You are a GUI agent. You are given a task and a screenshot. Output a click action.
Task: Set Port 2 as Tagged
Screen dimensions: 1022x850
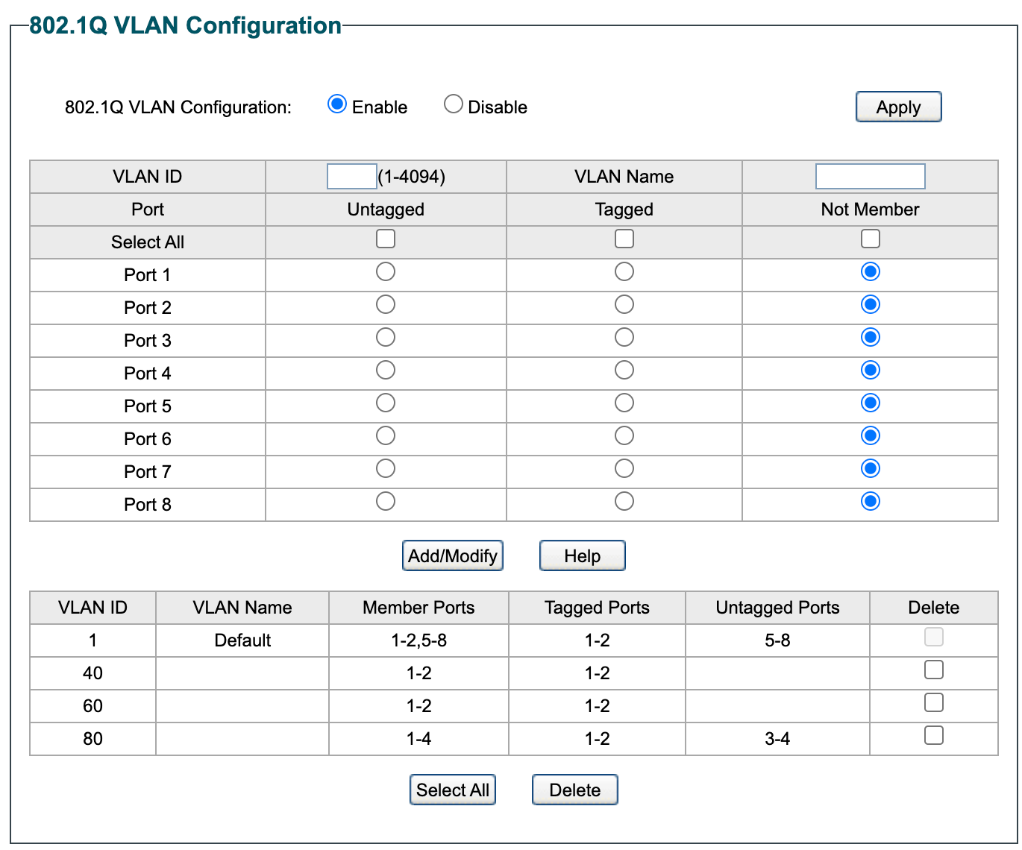click(624, 304)
